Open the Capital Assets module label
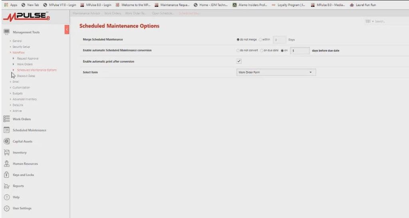Image resolution: width=409 pixels, height=218 pixels. (x=22, y=141)
